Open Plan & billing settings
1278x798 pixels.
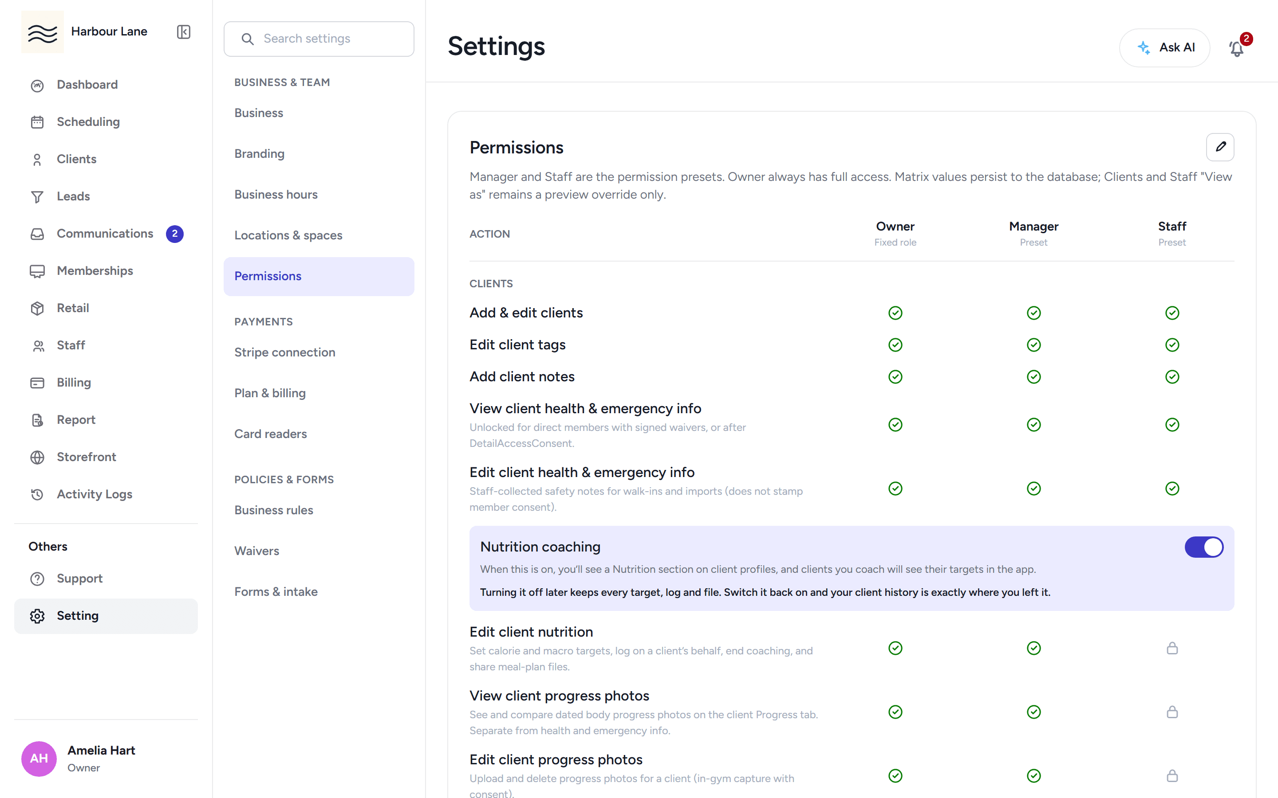point(319,393)
